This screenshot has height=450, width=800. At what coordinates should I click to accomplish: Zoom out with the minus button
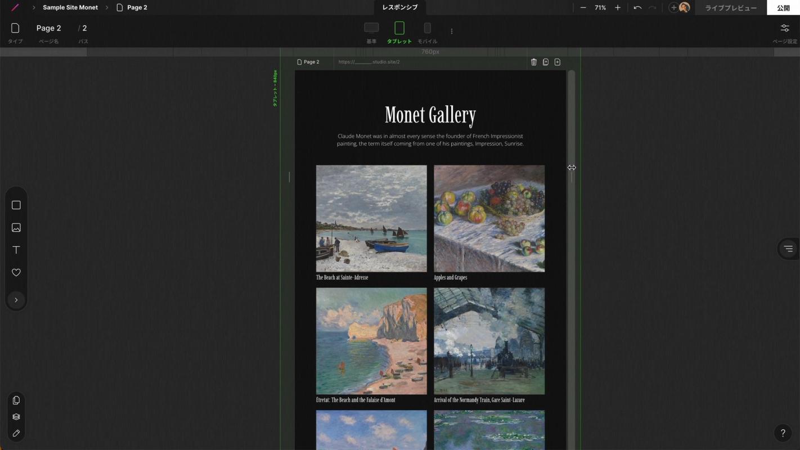583,7
